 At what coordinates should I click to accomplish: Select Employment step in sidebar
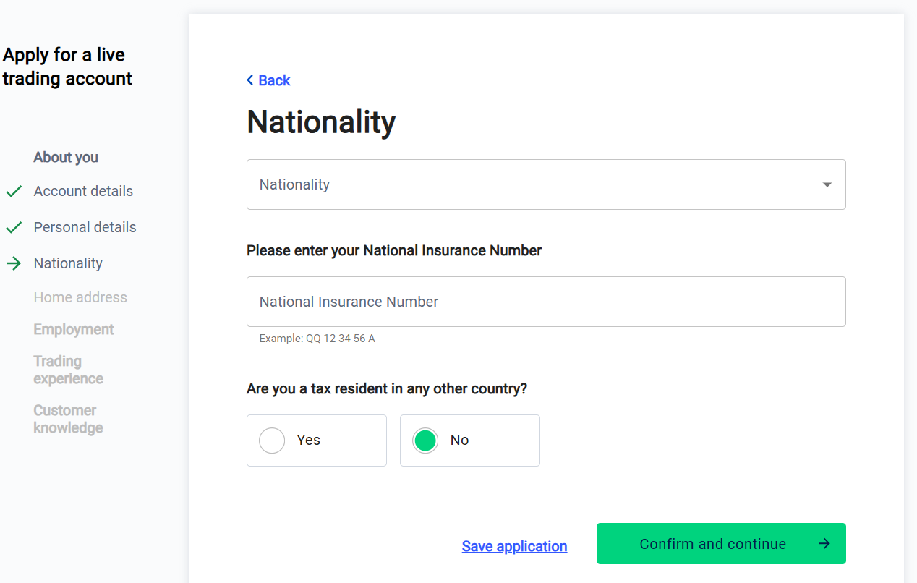74,330
